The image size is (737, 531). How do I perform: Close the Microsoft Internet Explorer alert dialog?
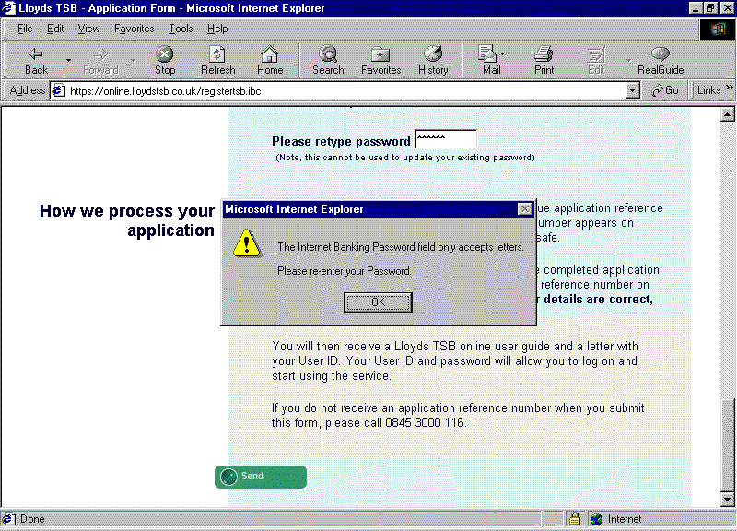tap(524, 209)
